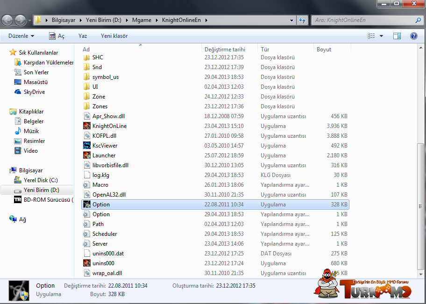Select the libvorbisfile.dll file

pos(215,165)
